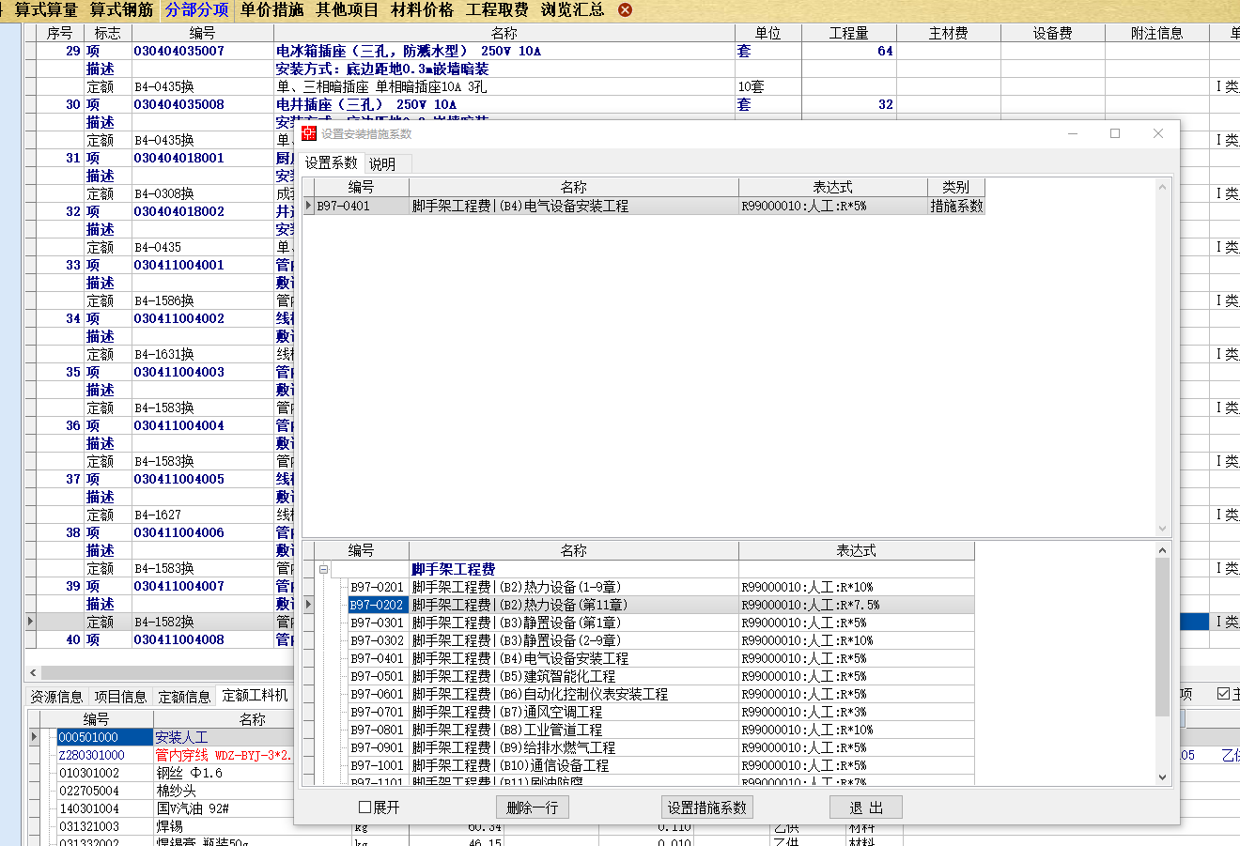Open the 浏览汇总 tab
Screen dimensions: 1240x846
573,10
